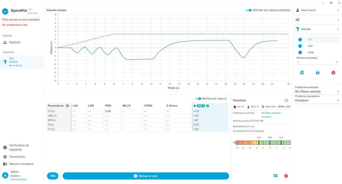The height and width of the screenshot is (184, 342).
Task: Click the no-smoking status icon
Action: [298, 20]
